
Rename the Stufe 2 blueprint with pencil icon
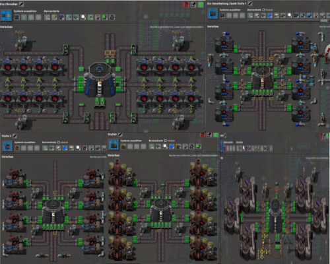pyautogui.click(x=15, y=136)
